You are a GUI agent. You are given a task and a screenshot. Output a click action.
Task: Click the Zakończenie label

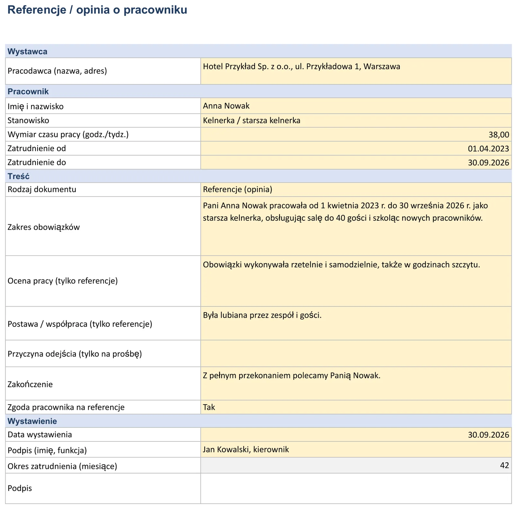(30, 384)
